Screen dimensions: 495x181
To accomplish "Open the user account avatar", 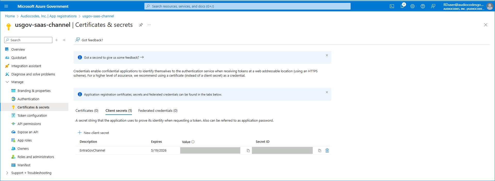I will click(490, 6).
